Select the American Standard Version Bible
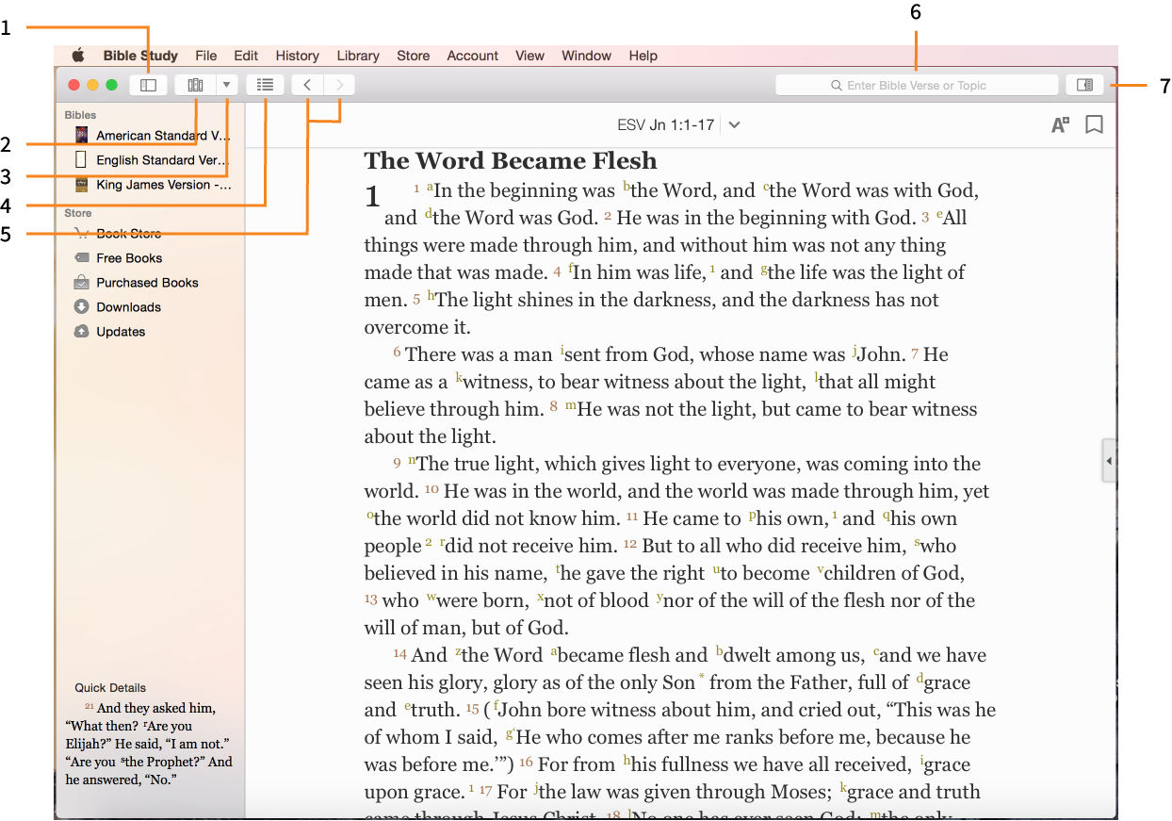The height and width of the screenshot is (821, 1172). [162, 136]
